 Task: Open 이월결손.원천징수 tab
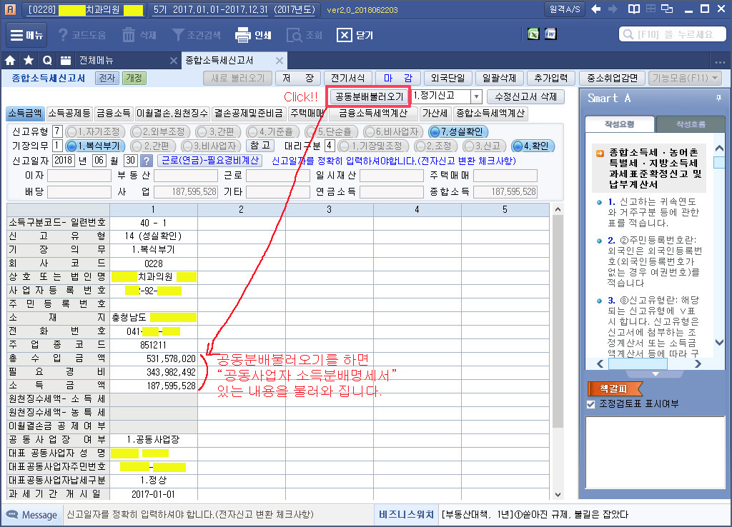172,114
